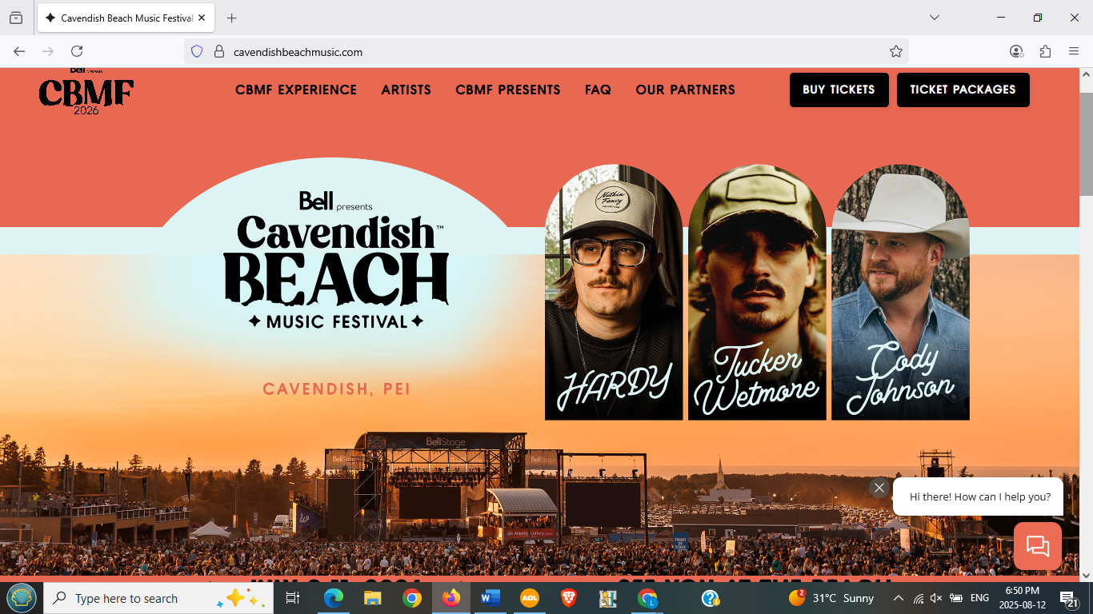Open a new browser tab
This screenshot has width=1093, height=614.
point(231,18)
